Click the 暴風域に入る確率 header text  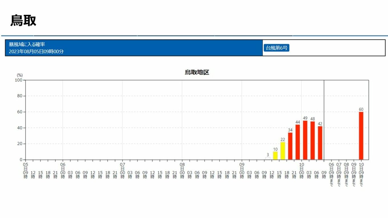click(27, 44)
